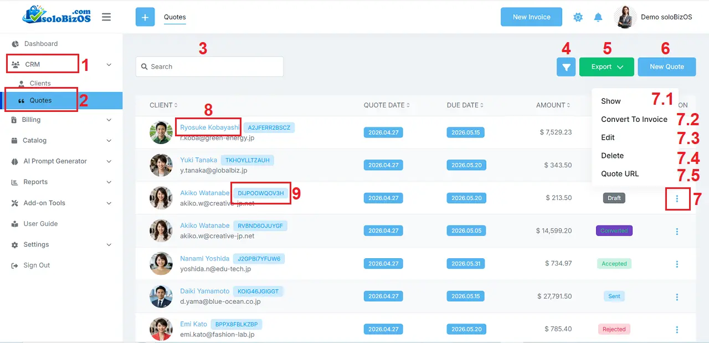Screen dimensions: 709x343
Task: Expand the Add-on Tools chevron
Action: point(109,203)
